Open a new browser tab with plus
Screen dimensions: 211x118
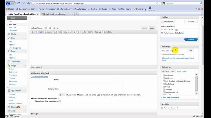point(76,14)
